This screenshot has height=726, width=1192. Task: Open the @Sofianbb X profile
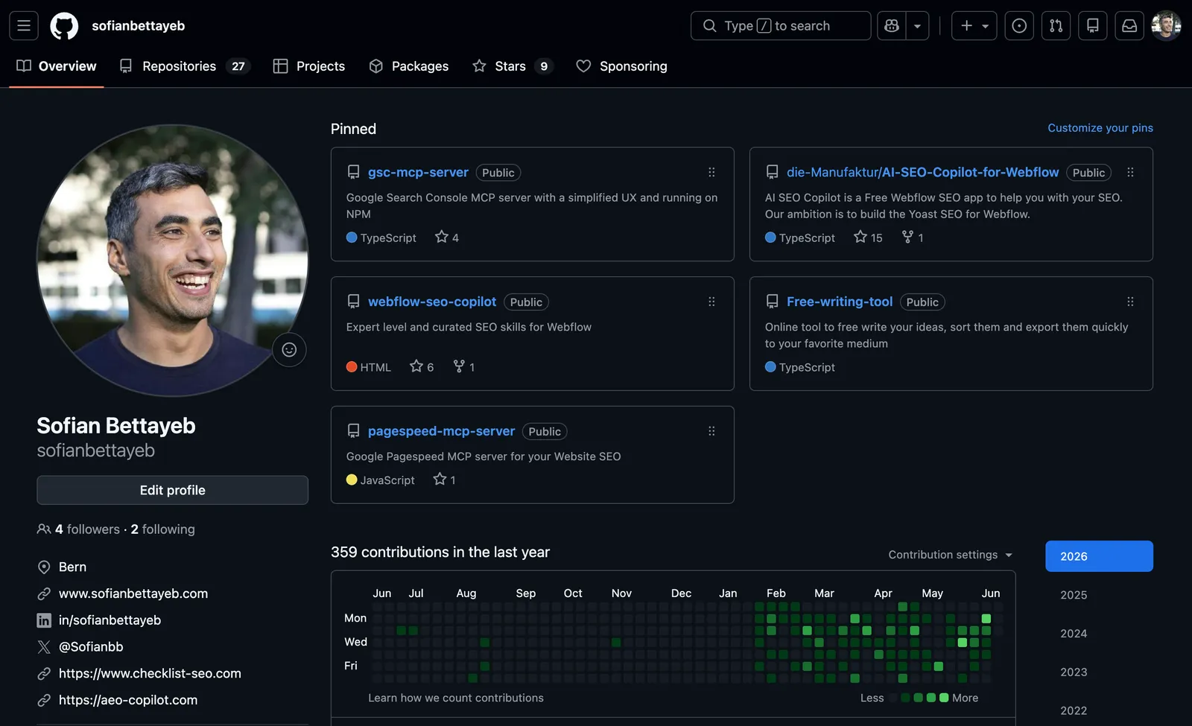click(91, 647)
